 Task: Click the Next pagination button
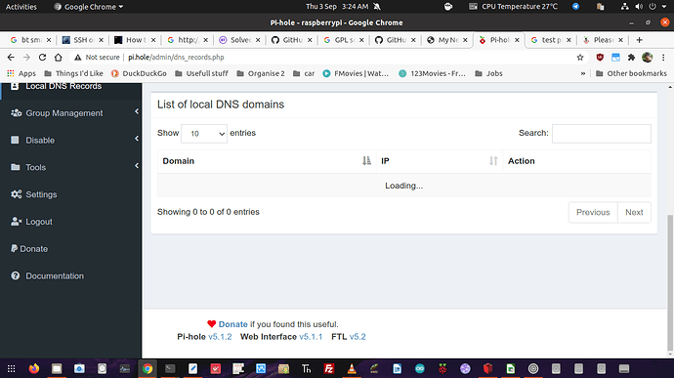(x=634, y=212)
